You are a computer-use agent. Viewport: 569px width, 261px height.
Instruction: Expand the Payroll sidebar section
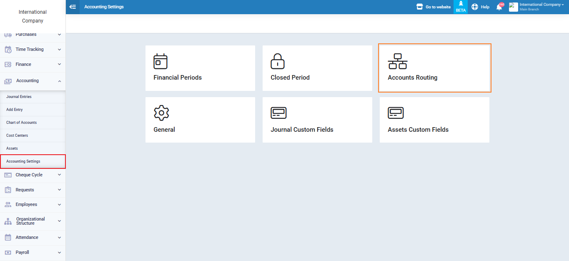(33, 253)
